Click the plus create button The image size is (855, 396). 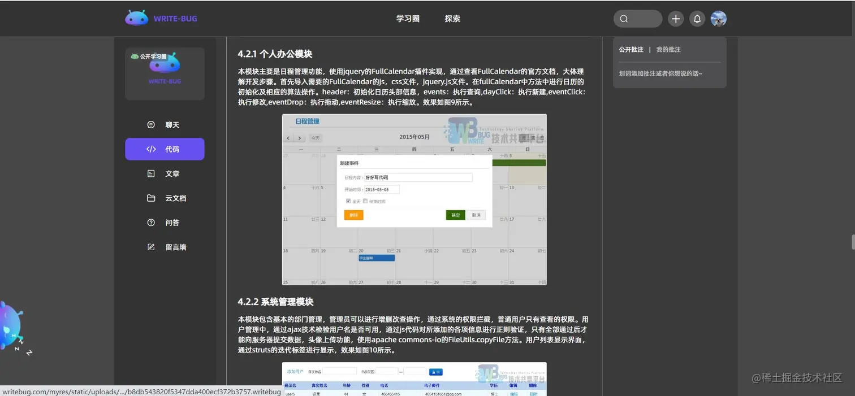(676, 19)
